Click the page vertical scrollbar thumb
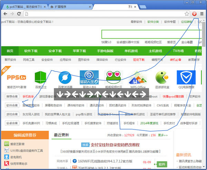 (204, 34)
